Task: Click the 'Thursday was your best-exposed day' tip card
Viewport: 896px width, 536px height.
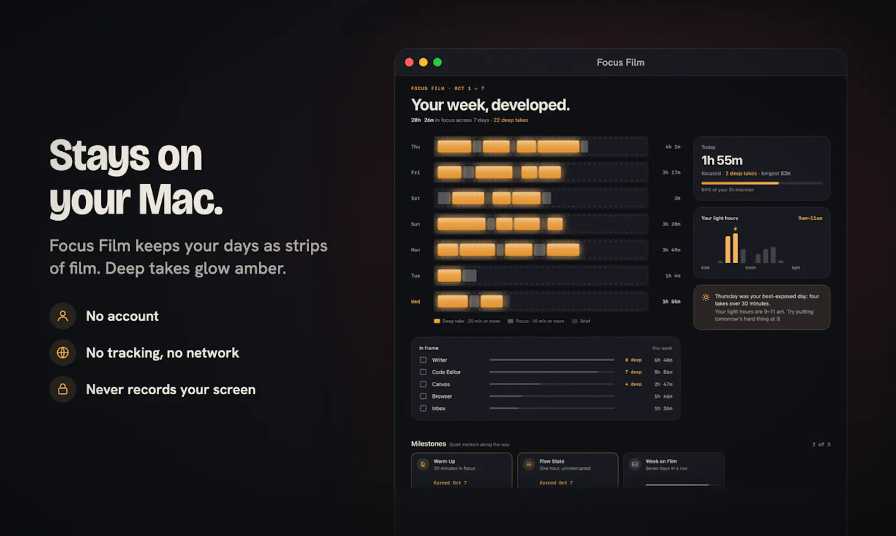Action: click(762, 307)
